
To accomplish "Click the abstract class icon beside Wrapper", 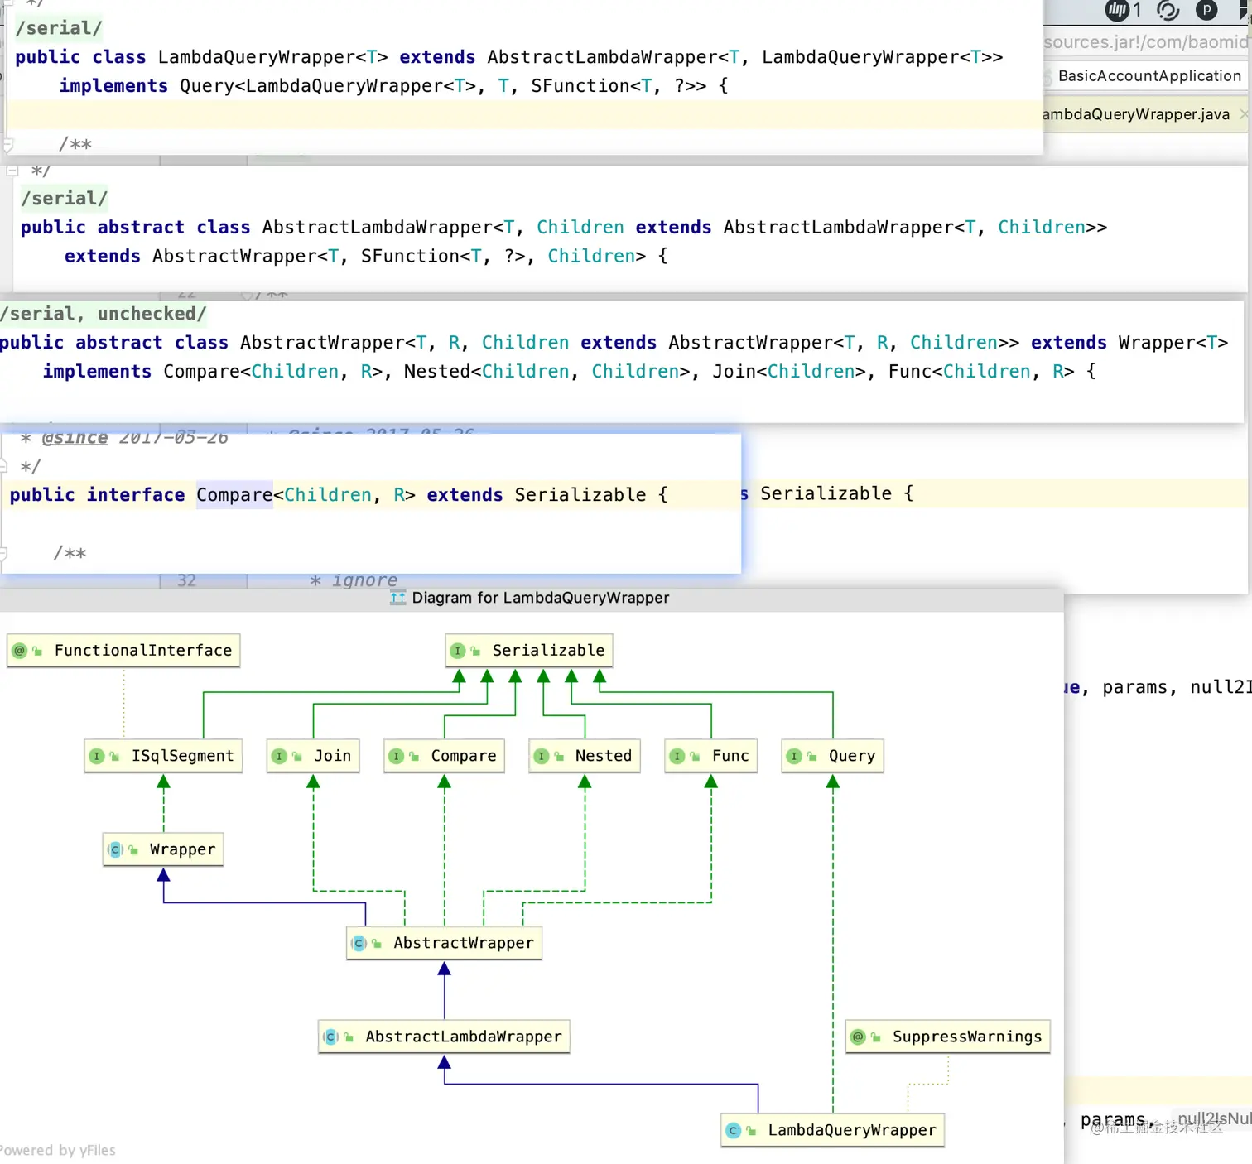I will [x=116, y=849].
